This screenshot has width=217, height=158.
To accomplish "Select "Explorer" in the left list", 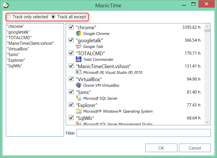I will pos(16,60).
